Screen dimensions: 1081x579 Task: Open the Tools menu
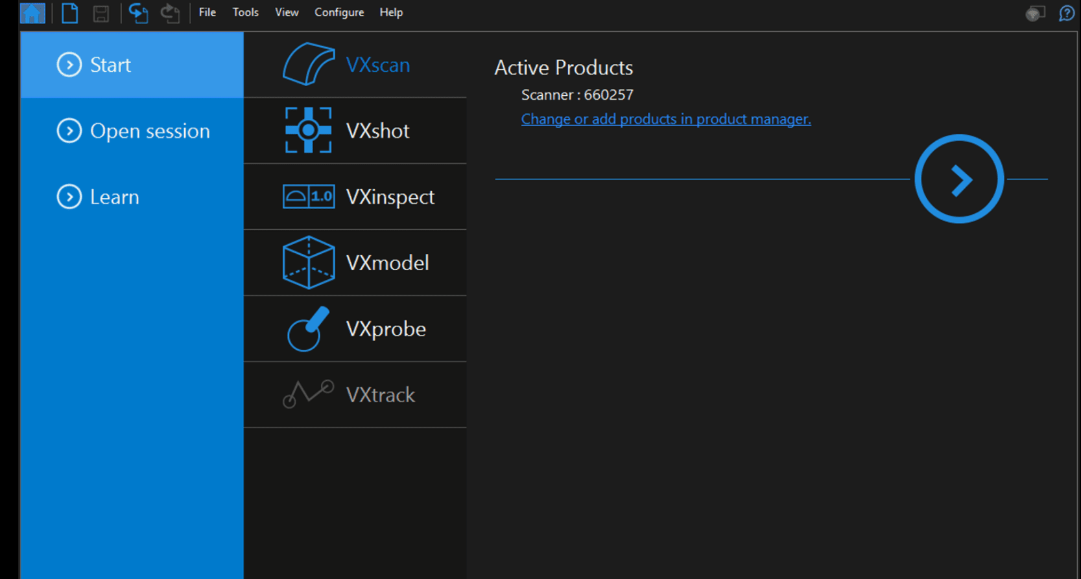(246, 12)
